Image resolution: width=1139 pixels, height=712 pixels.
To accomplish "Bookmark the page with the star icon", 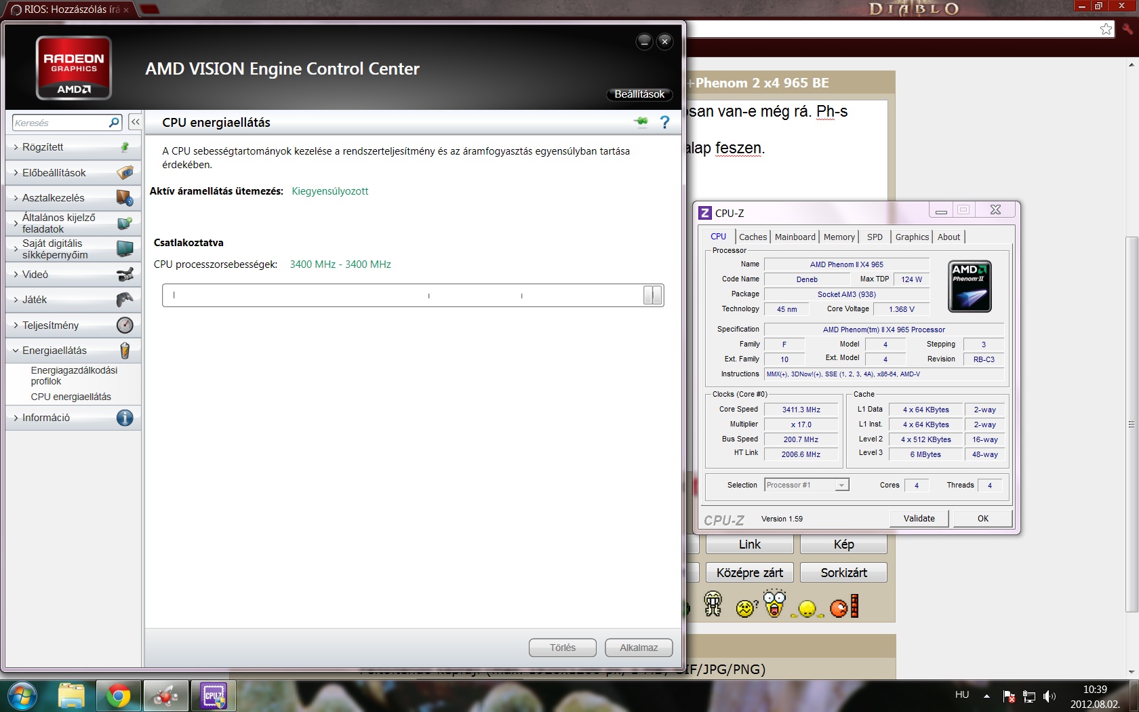I will pyautogui.click(x=1106, y=28).
